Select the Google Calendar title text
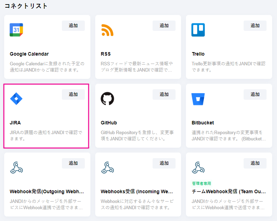 click(29, 54)
